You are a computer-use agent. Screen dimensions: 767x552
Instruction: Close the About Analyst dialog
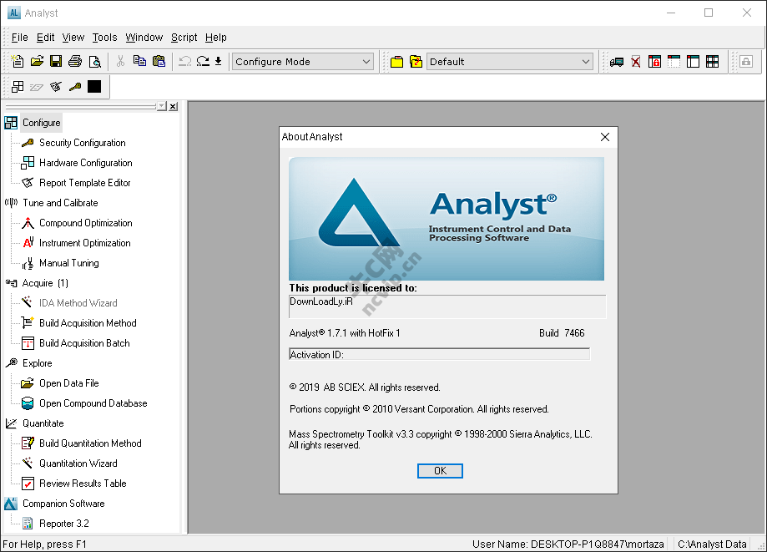[605, 137]
